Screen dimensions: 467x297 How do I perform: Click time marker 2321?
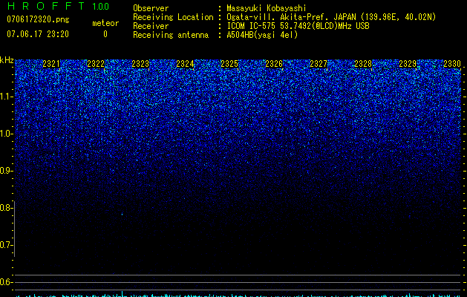tap(51, 64)
